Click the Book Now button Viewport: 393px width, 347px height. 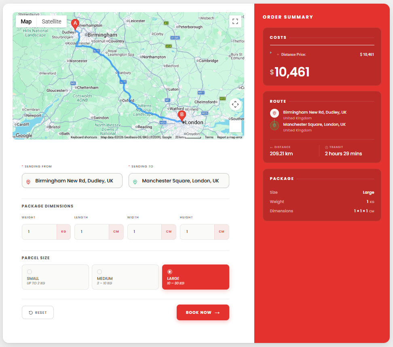203,312
